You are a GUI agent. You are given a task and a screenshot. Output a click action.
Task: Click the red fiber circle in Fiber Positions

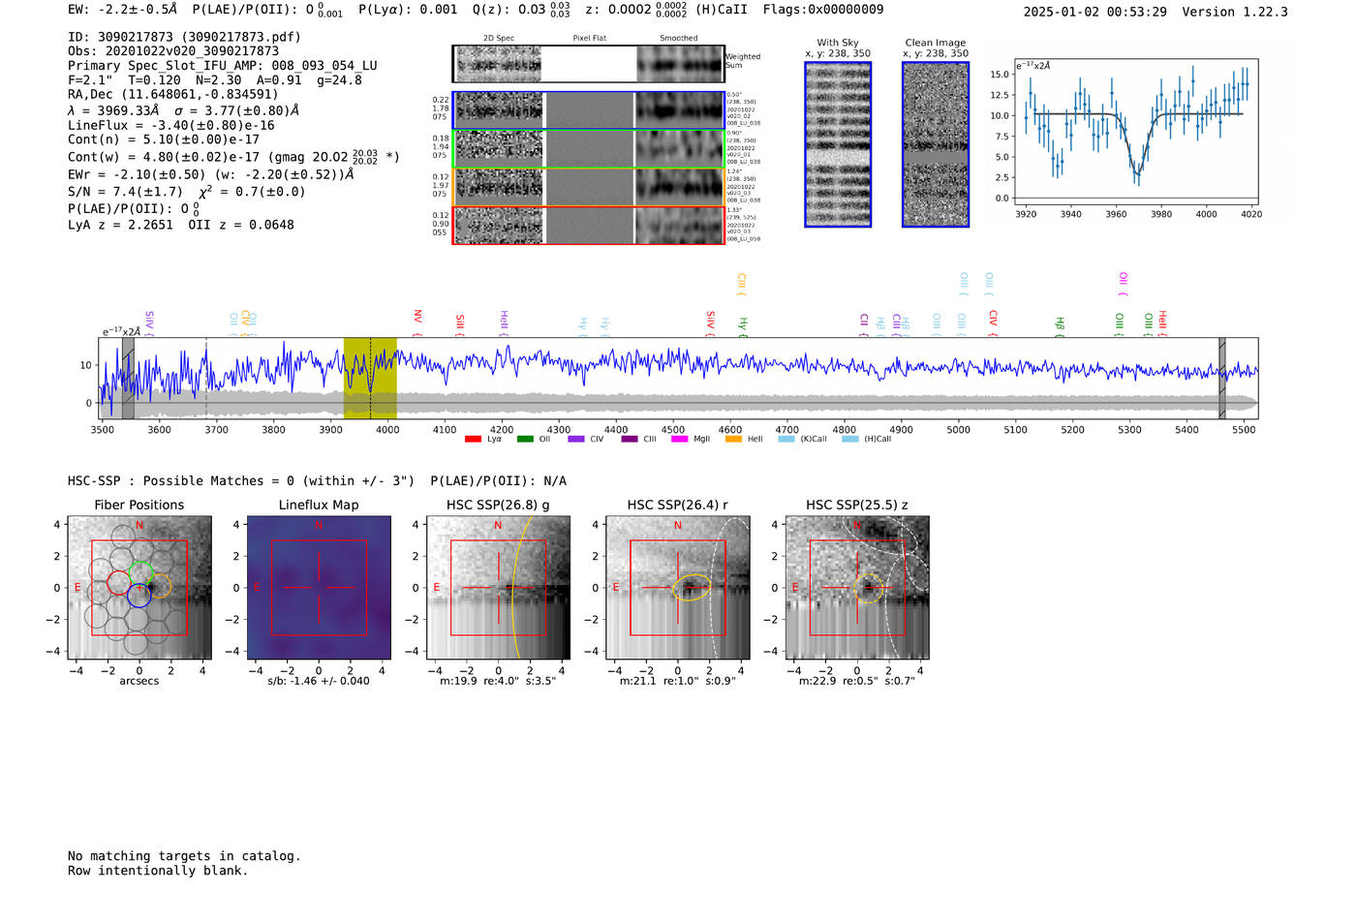click(119, 583)
